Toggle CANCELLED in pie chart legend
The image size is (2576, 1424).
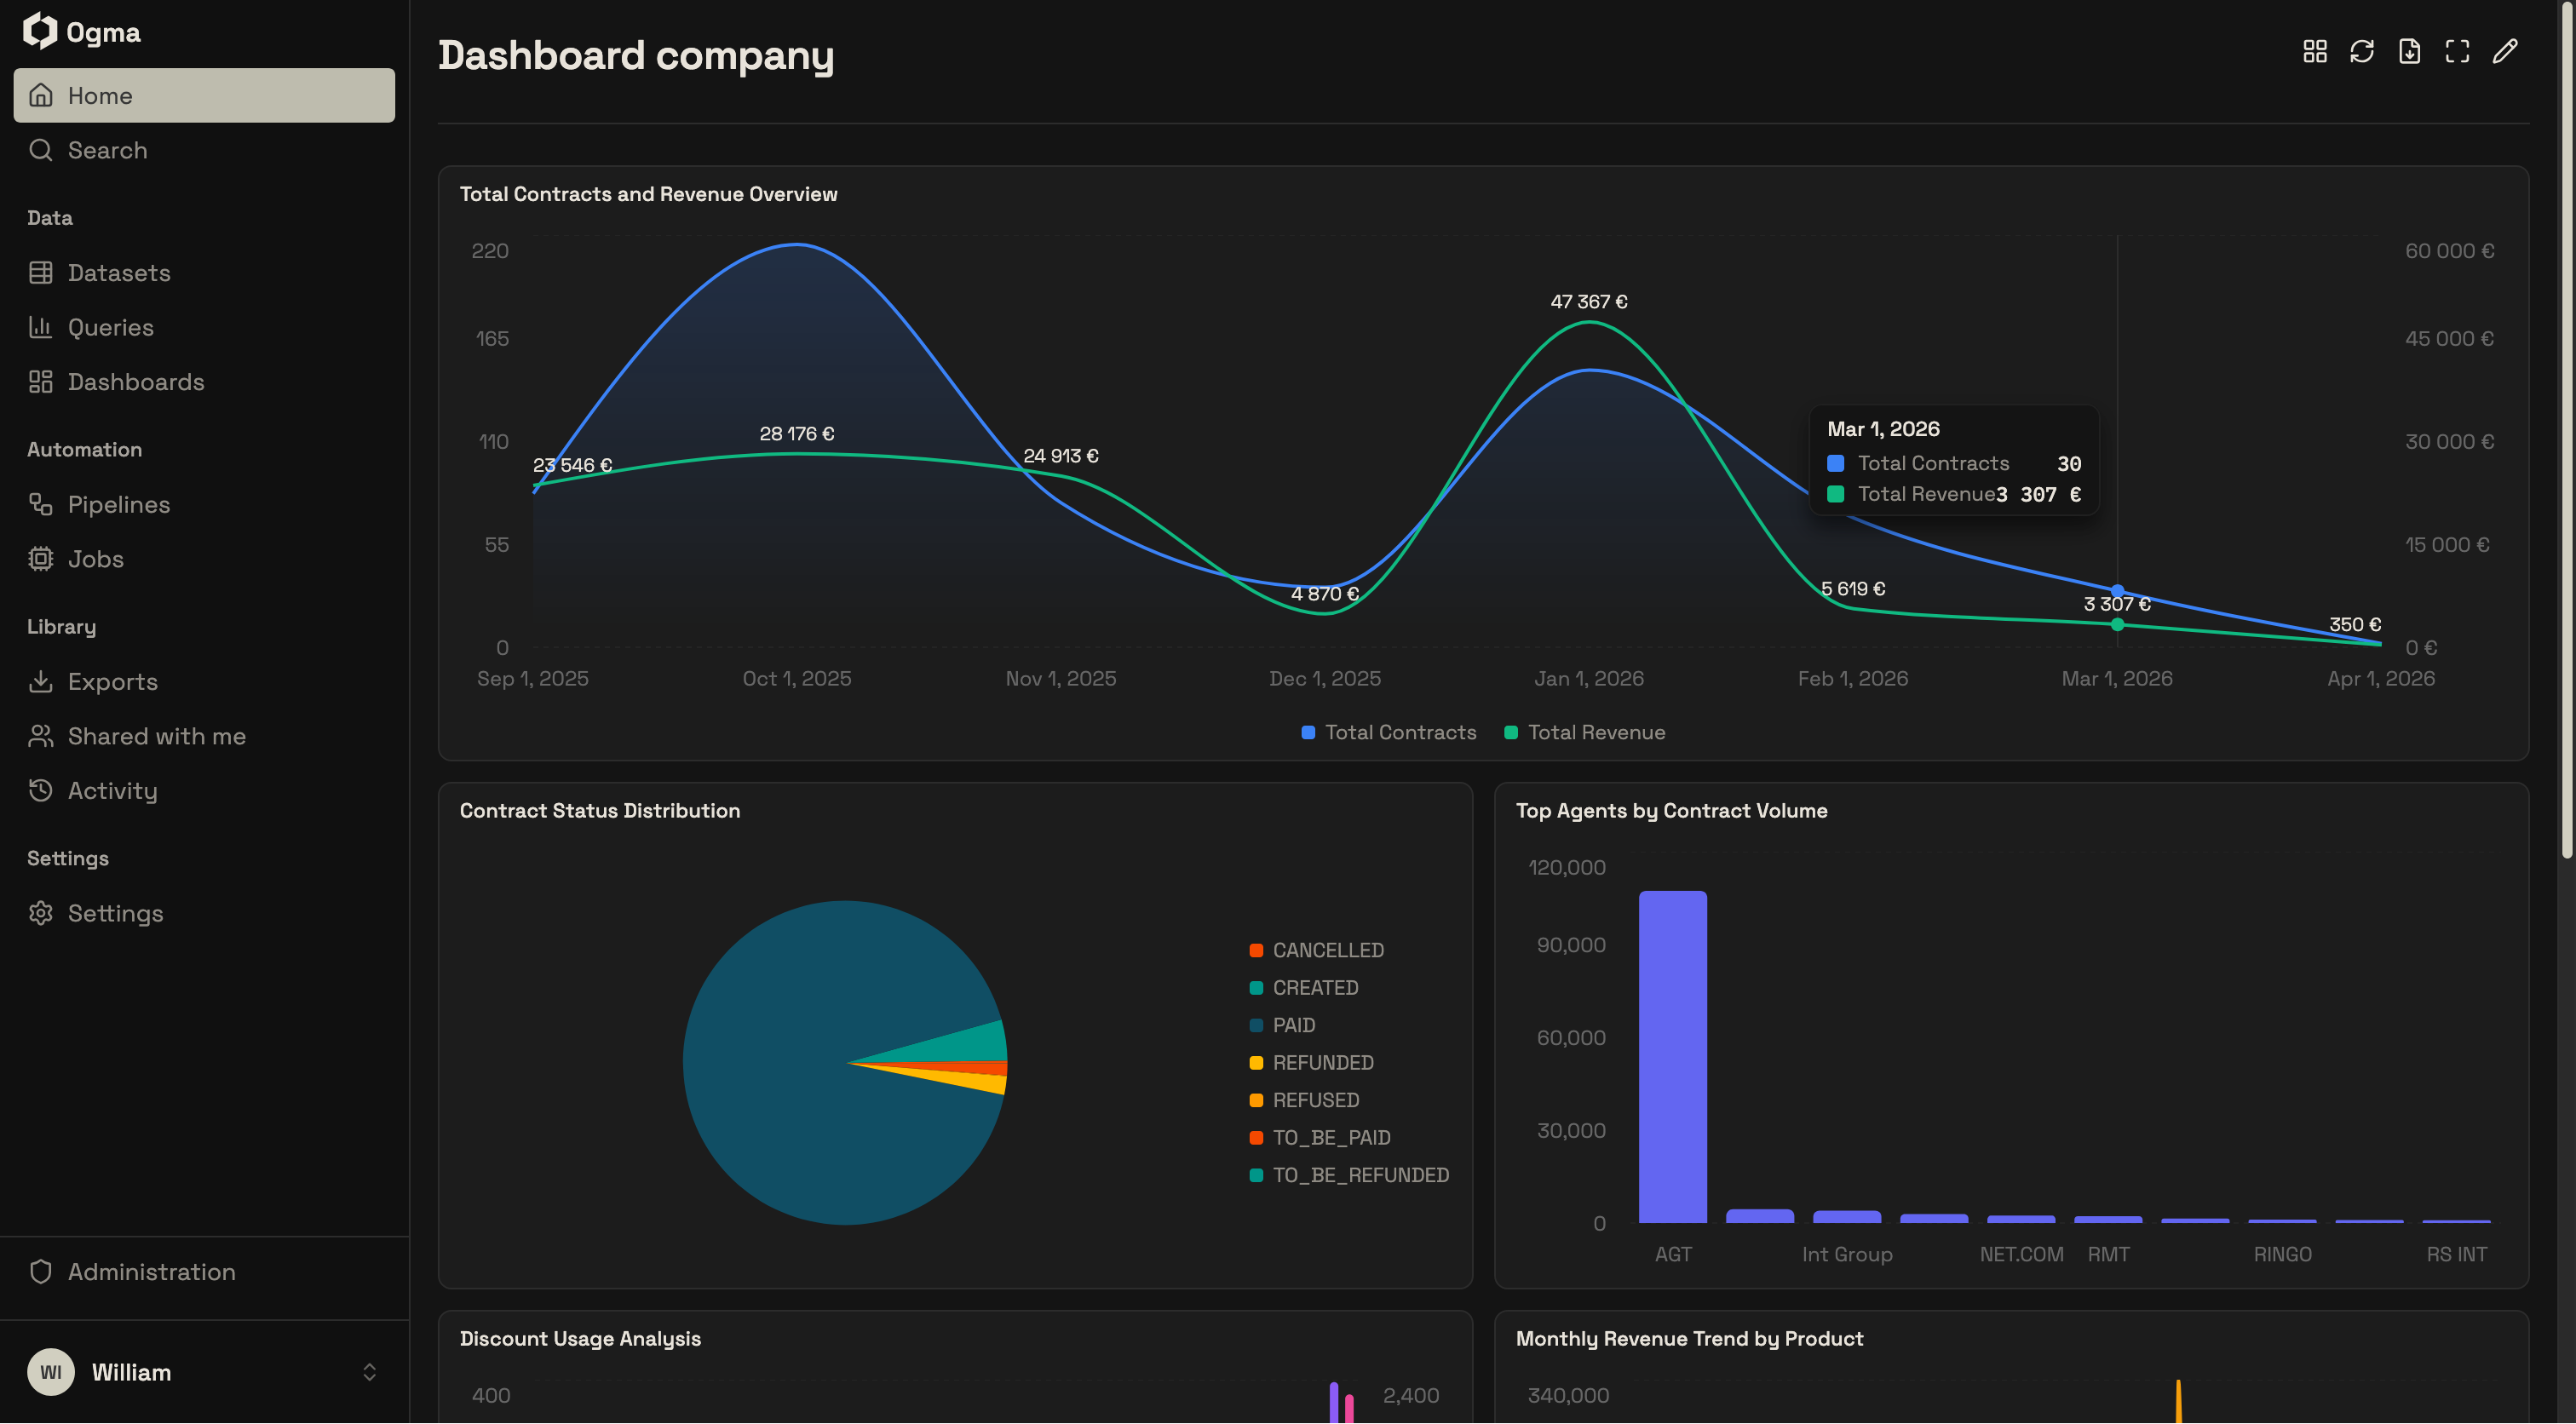pos(1317,950)
